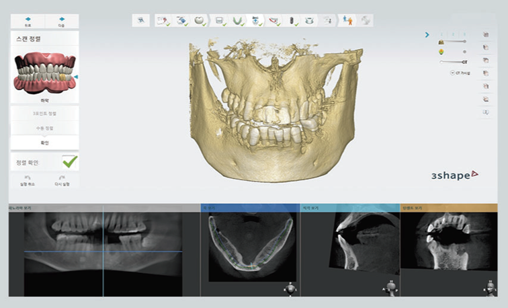This screenshot has width=508, height=308.
Task: Select visibility preset tab 2
Action: pyautogui.click(x=453, y=34)
